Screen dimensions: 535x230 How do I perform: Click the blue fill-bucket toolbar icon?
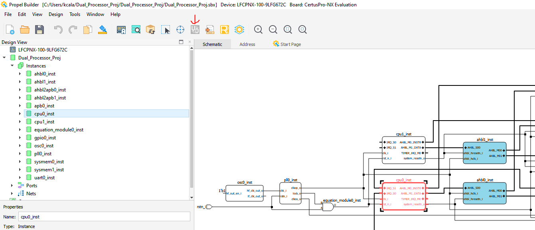(103, 30)
